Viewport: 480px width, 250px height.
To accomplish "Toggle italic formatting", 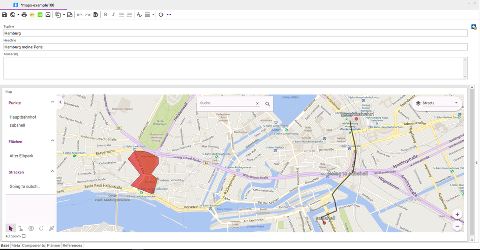I will tap(113, 15).
